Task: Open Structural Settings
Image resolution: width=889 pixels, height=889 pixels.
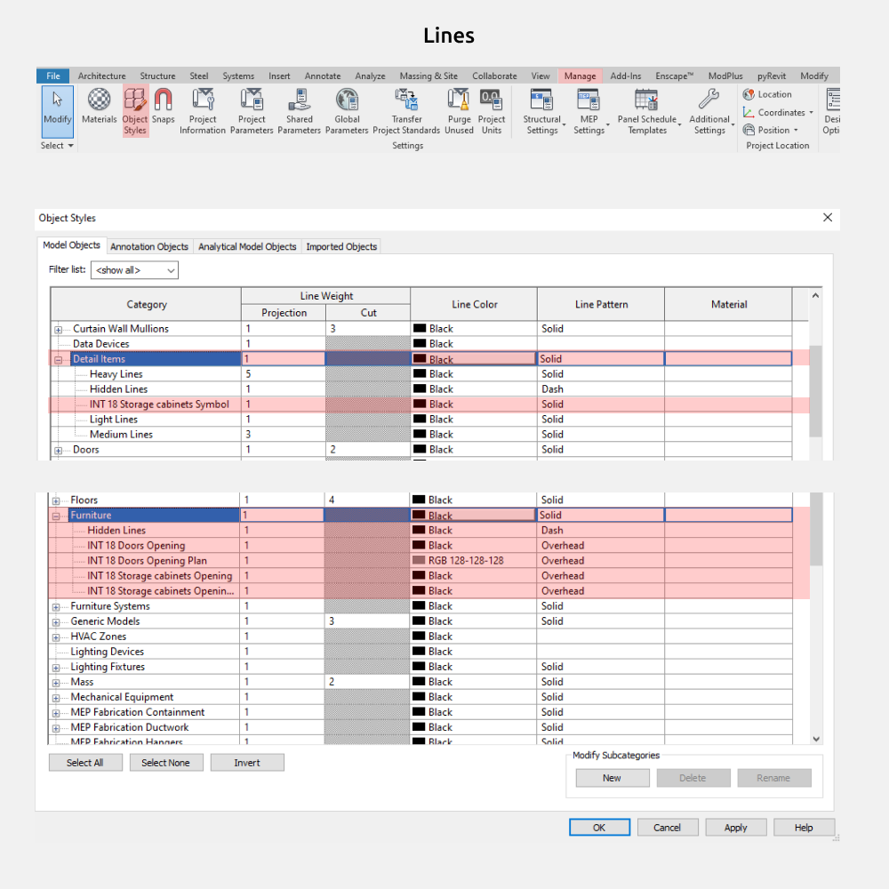Action: click(x=542, y=111)
